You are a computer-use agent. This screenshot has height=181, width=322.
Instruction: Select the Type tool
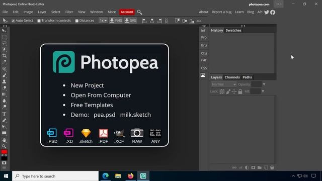[4, 114]
